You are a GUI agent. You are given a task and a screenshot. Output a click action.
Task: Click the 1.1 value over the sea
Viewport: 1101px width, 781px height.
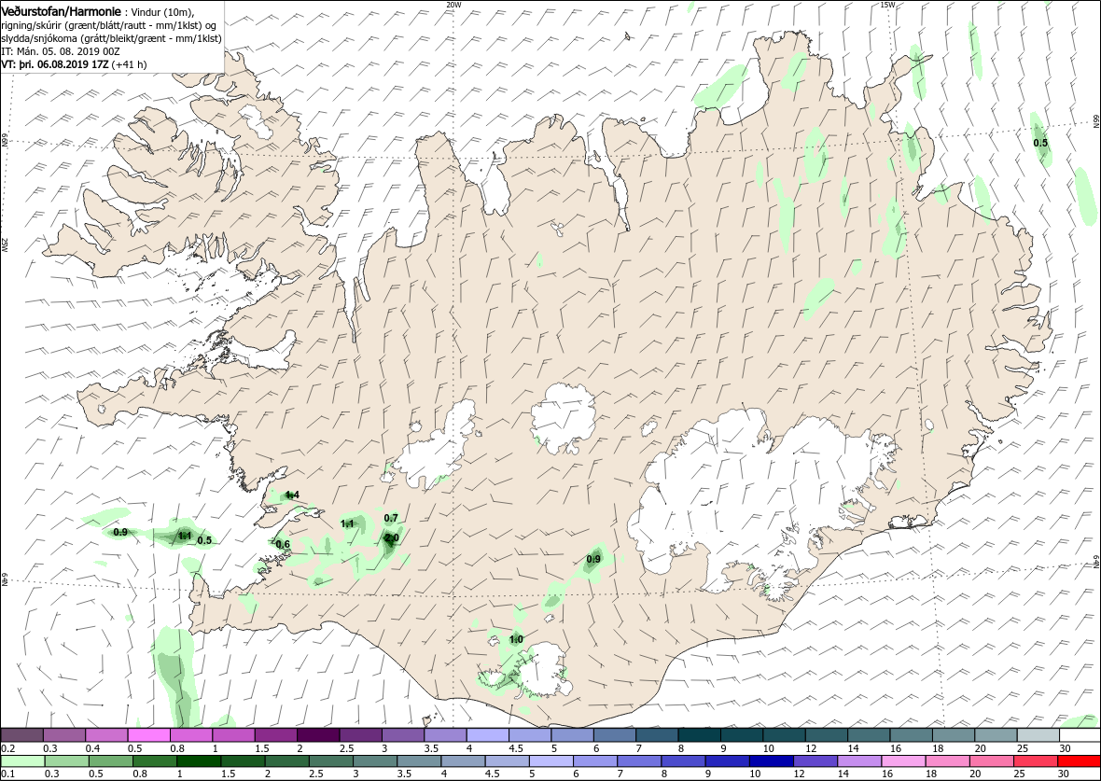[x=185, y=537]
